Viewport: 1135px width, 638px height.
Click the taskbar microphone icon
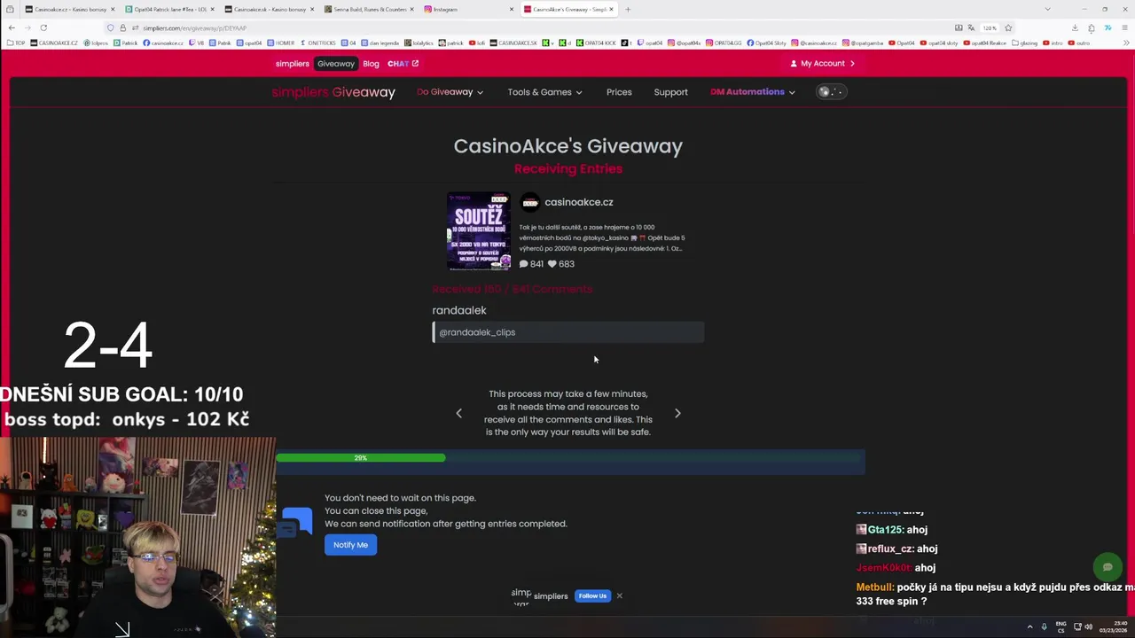click(x=1044, y=626)
